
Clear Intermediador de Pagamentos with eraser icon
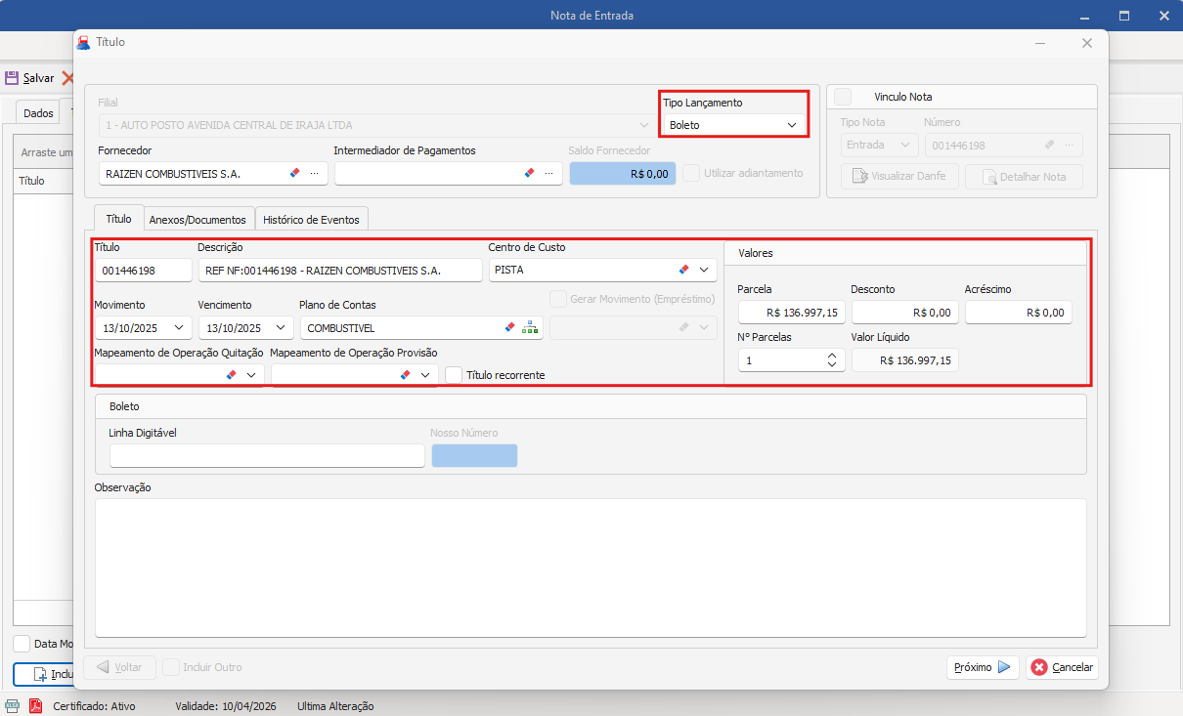click(x=529, y=173)
